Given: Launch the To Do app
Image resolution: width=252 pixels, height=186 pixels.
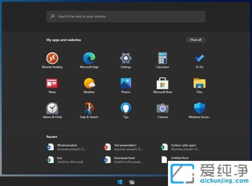Looking at the screenshot, I should (199, 61).
